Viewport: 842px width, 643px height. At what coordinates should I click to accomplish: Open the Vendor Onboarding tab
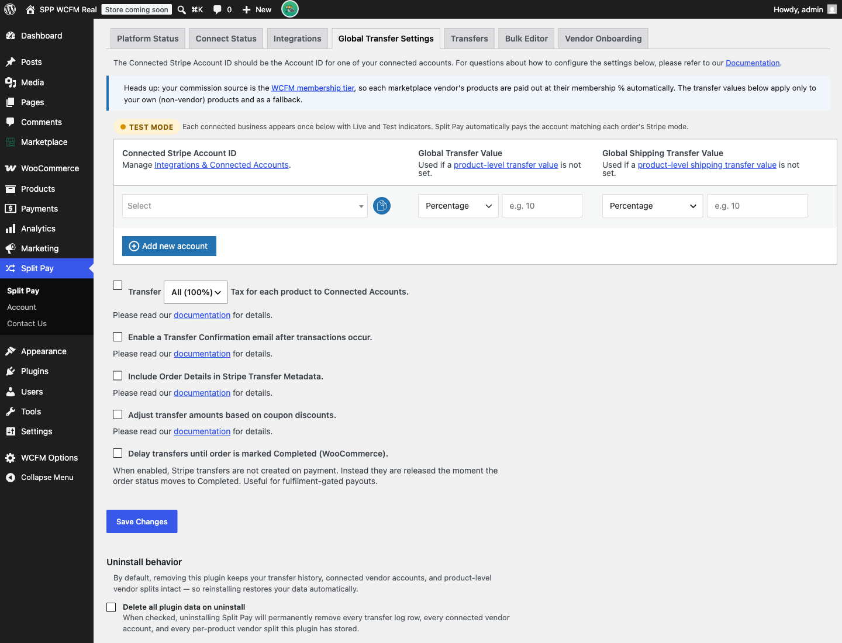[603, 39]
